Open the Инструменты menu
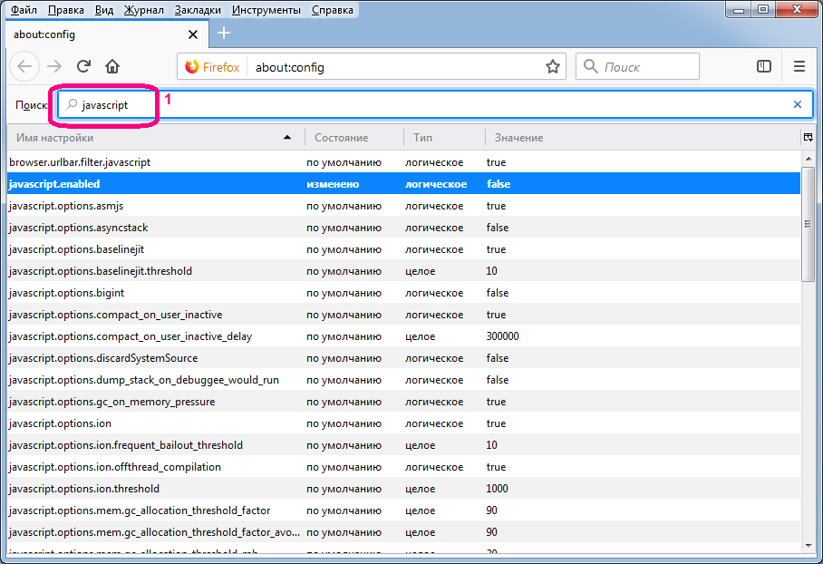The width and height of the screenshot is (823, 564). pyautogui.click(x=266, y=10)
